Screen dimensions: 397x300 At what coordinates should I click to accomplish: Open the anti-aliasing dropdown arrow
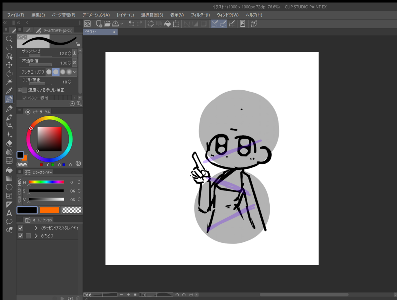click(x=75, y=72)
